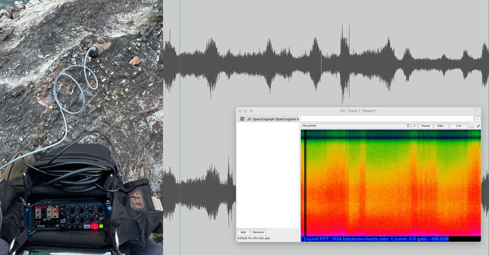Change the FFT: 1024 size setting

tap(331, 239)
